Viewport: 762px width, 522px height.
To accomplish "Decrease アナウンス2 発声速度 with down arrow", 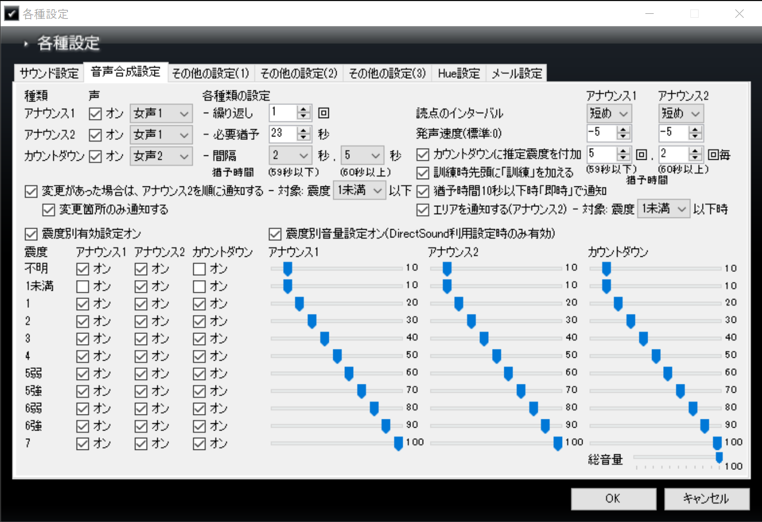I will pos(695,136).
